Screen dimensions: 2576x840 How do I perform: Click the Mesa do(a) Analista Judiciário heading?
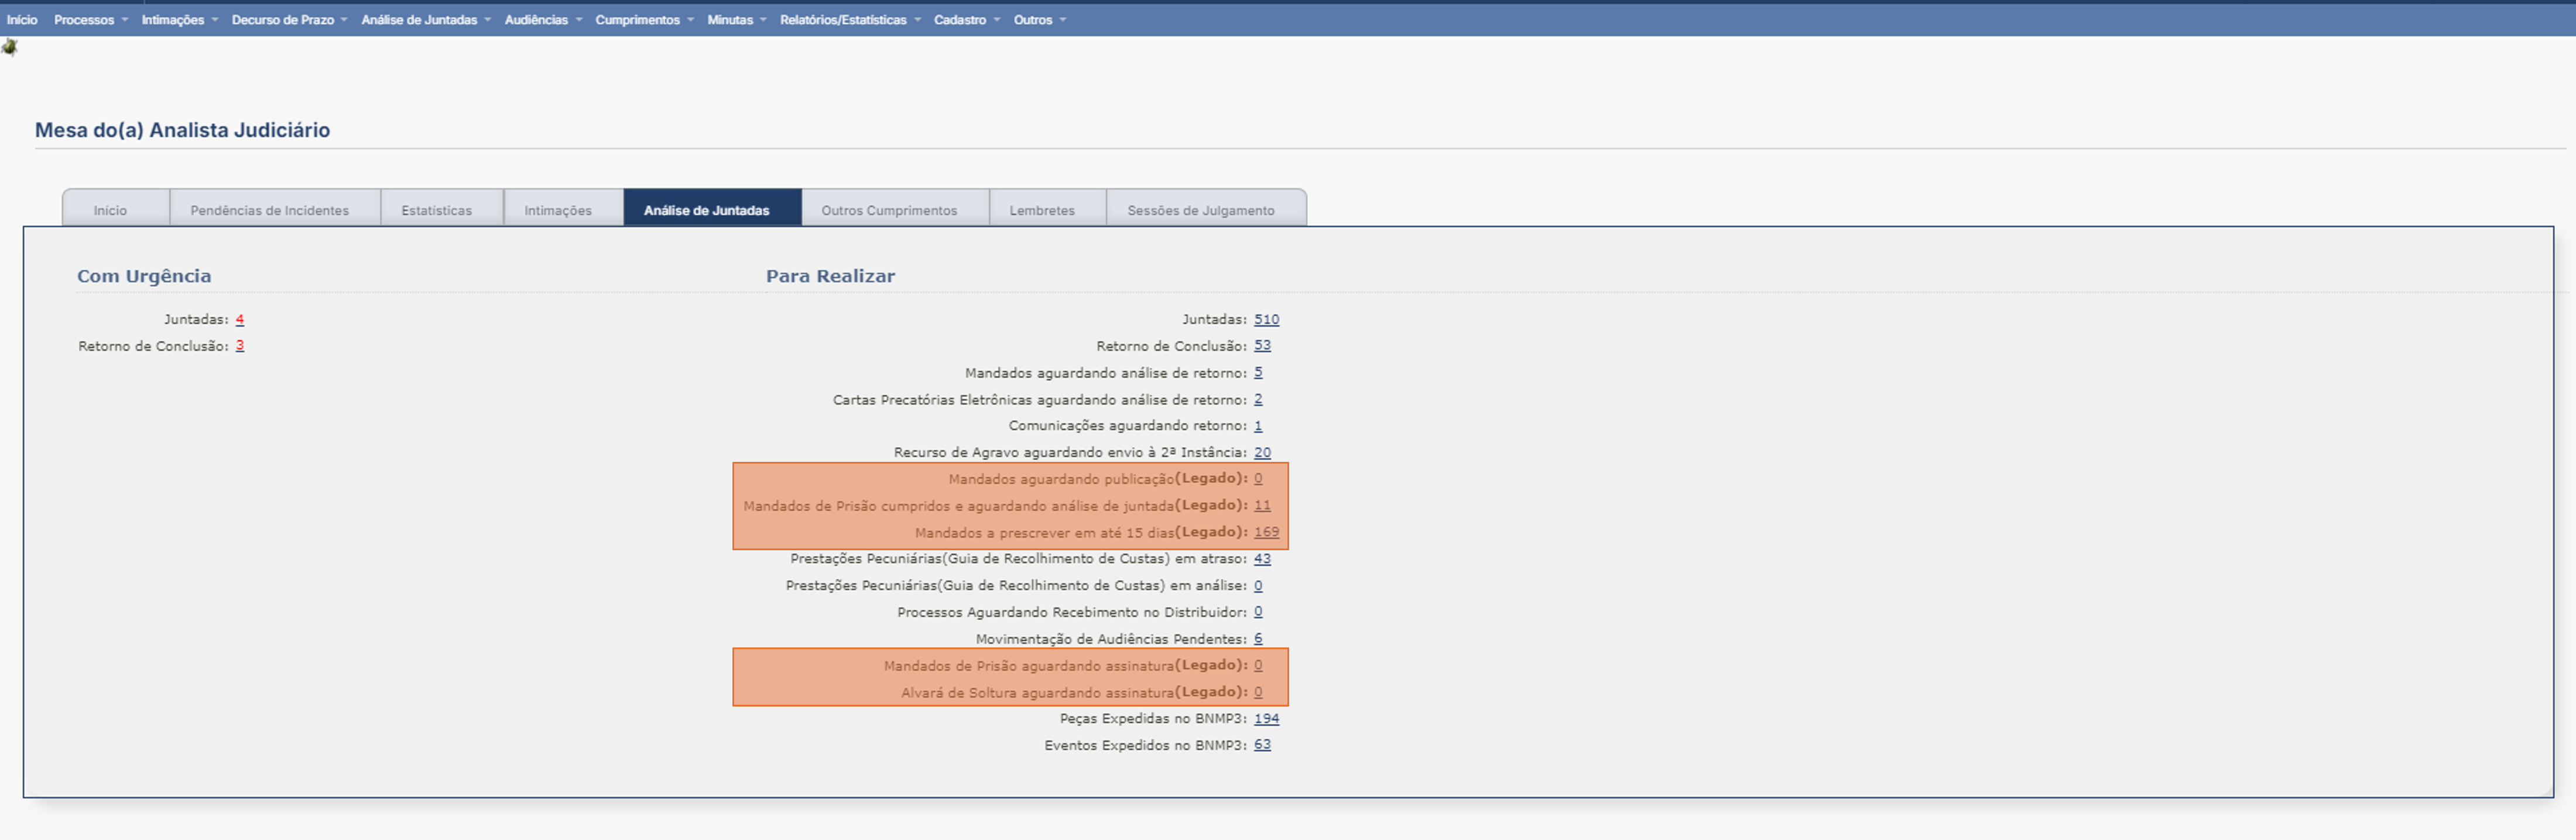[x=183, y=130]
